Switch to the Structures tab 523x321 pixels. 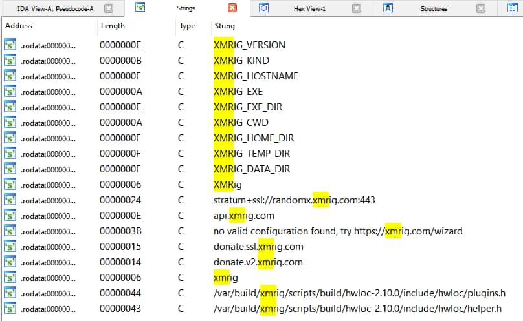click(x=434, y=9)
